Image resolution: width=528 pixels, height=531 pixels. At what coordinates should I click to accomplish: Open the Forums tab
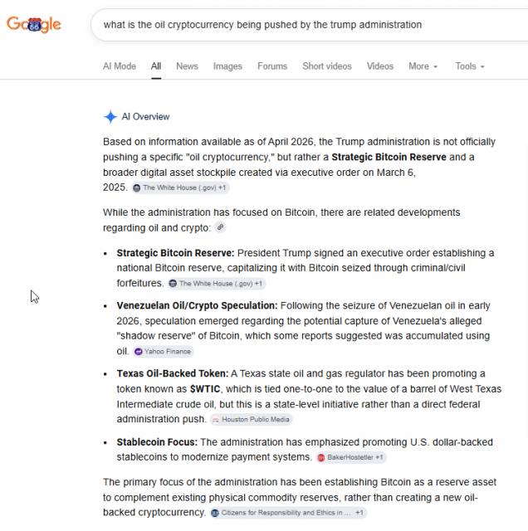pyautogui.click(x=272, y=66)
